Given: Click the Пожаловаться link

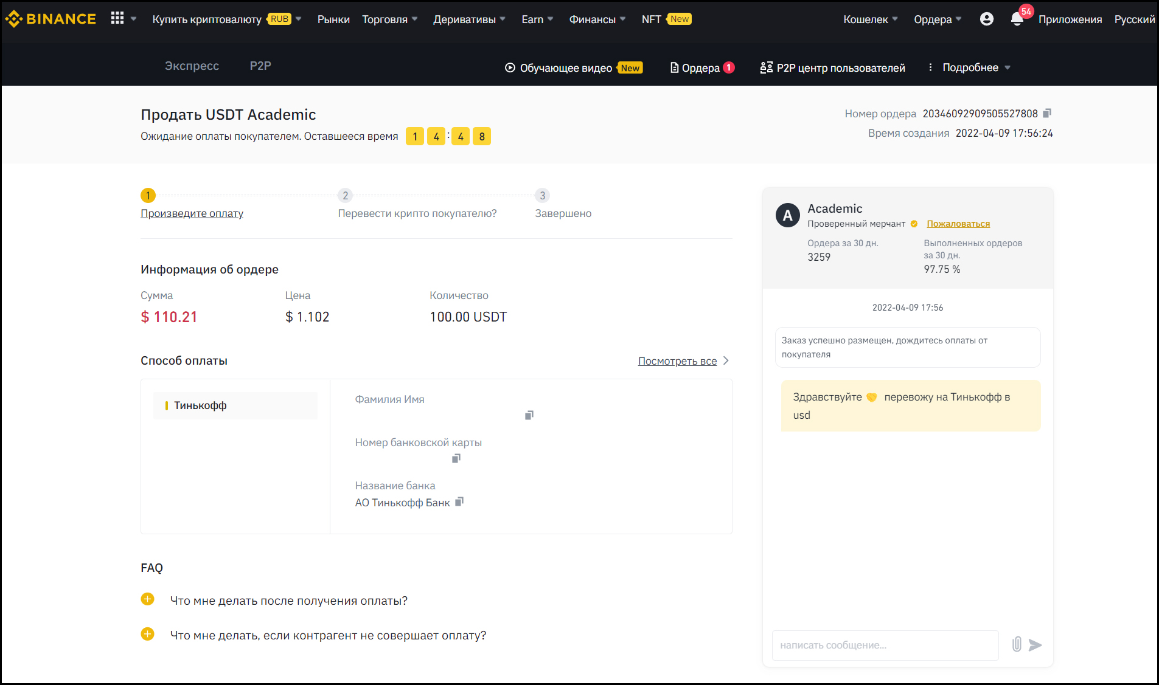Looking at the screenshot, I should [958, 224].
